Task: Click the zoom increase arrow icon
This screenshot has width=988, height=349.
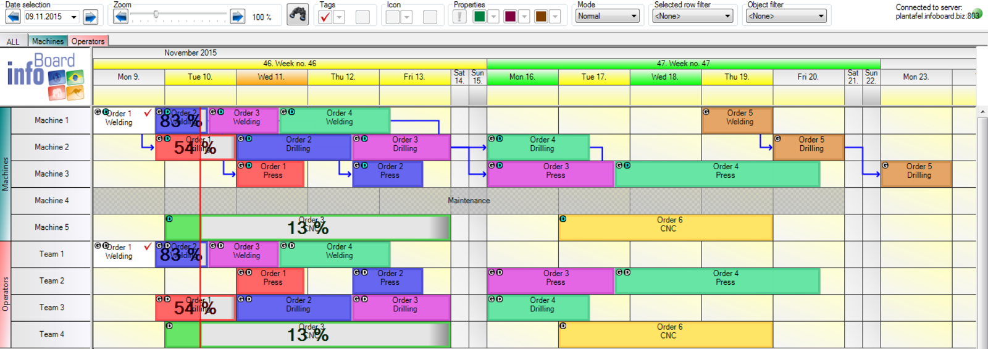Action: pyautogui.click(x=237, y=17)
